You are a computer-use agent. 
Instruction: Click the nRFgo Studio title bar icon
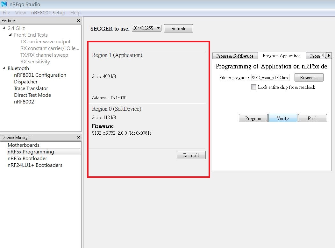[x=4, y=4]
